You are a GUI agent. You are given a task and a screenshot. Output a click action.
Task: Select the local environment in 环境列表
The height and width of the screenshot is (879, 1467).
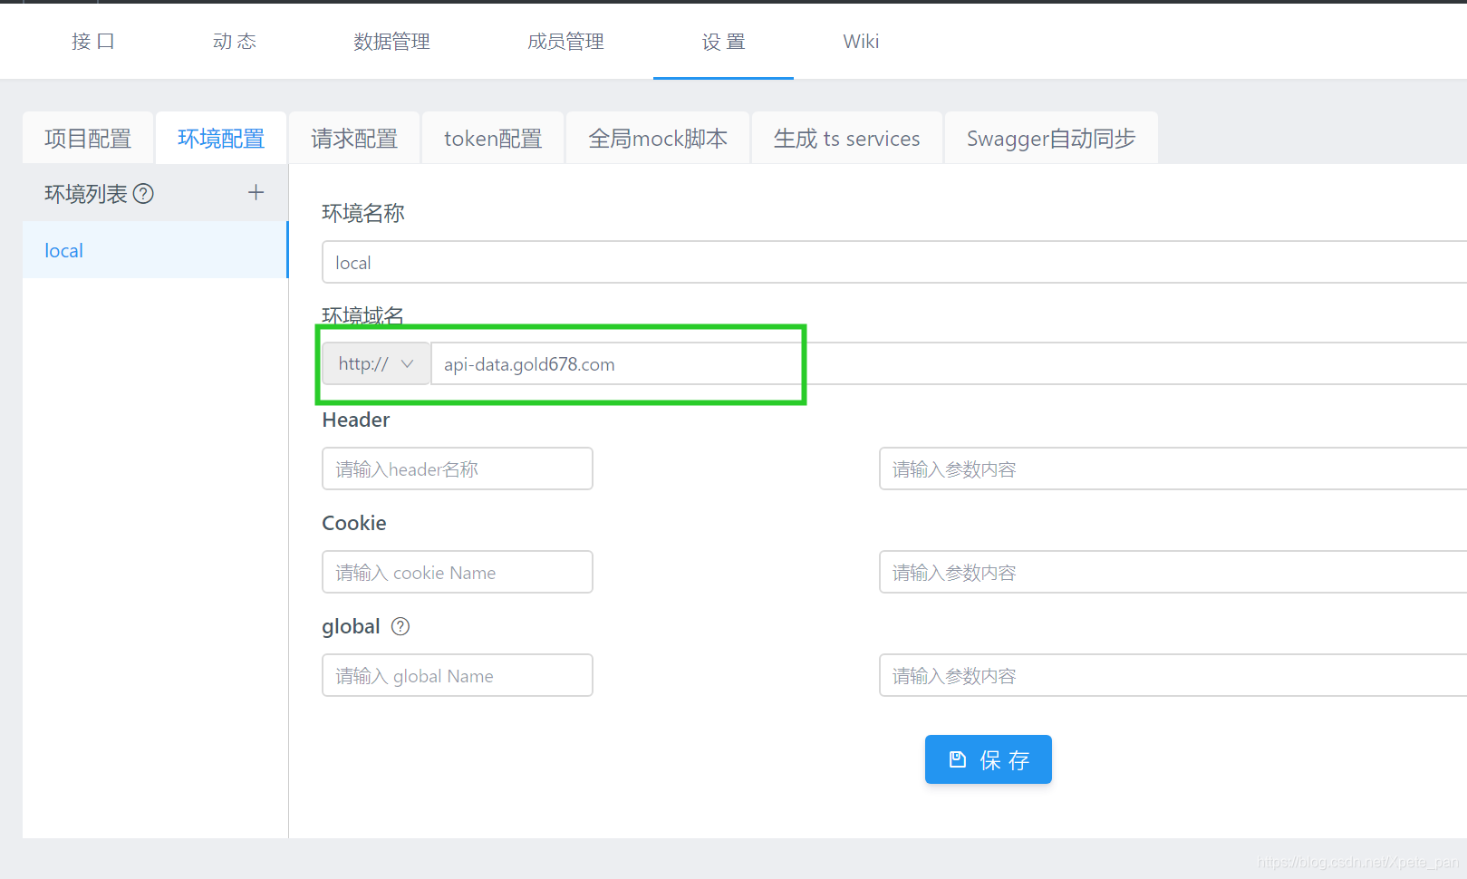(63, 250)
